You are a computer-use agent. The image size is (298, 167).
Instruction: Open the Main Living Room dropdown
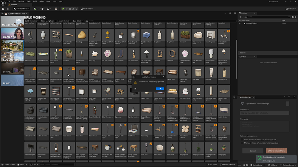coord(50,21)
